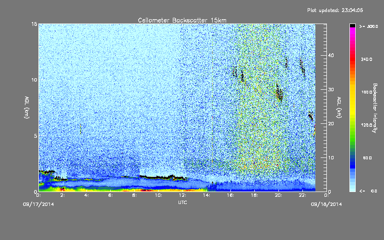Click the 20: hour tick label

point(278,195)
